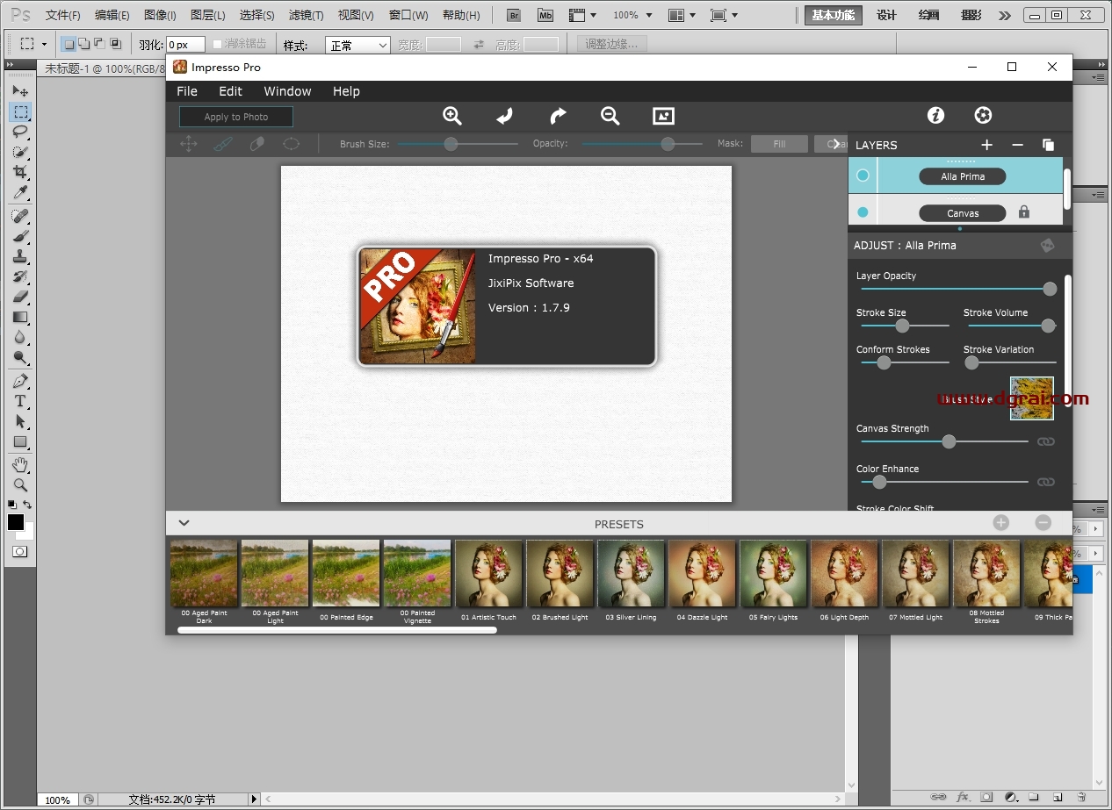The image size is (1112, 810).
Task: Toggle the Canvas layer lock icon
Action: pyautogui.click(x=1023, y=211)
